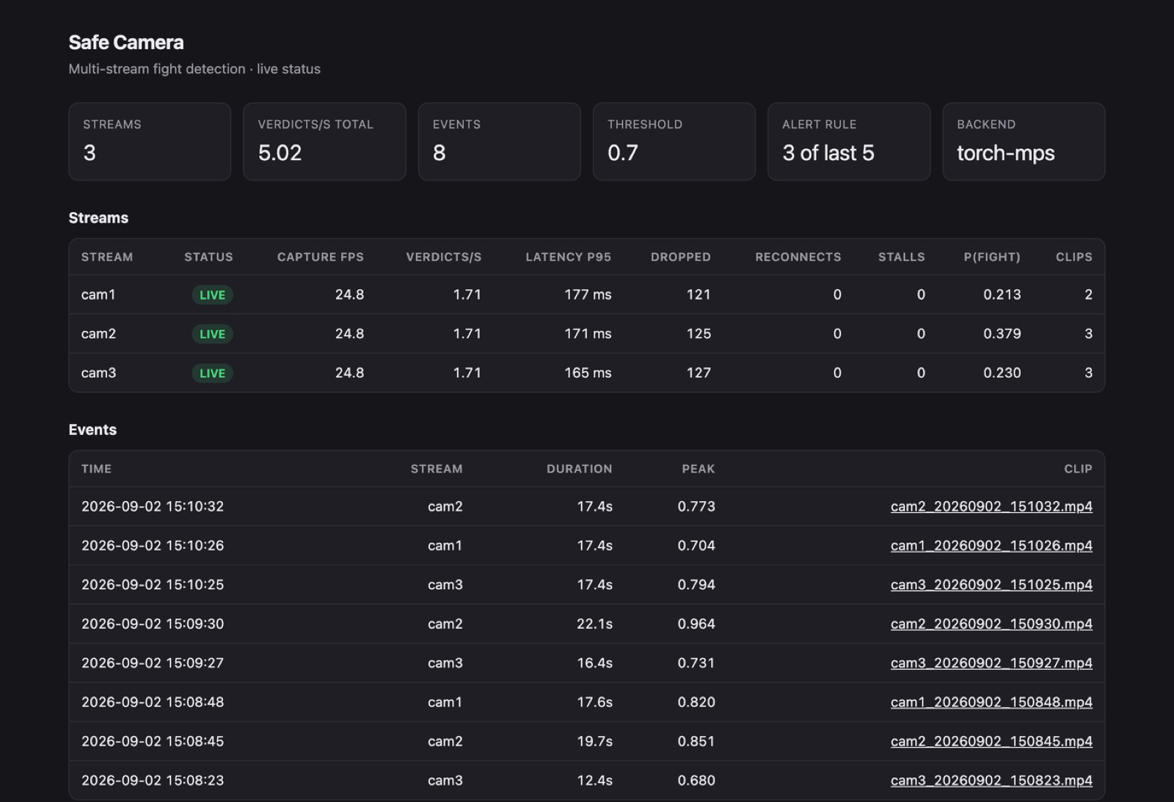1174x802 pixels.
Task: Click the PEAK column header in Events
Action: [698, 469]
